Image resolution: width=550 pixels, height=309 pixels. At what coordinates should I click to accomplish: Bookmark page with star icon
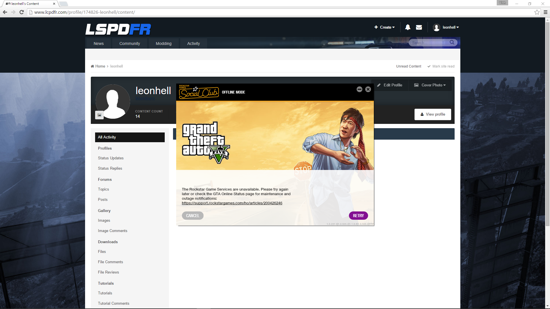[x=537, y=12]
